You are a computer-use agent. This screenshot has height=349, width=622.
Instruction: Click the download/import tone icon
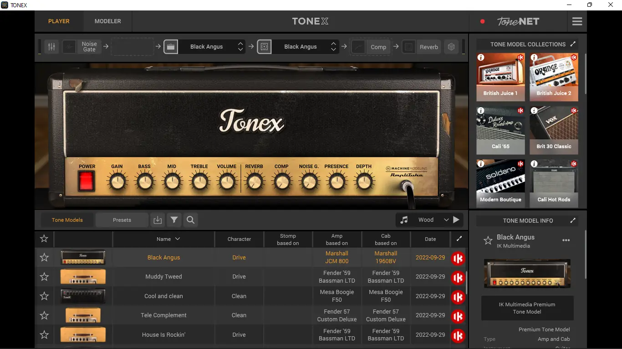(x=158, y=219)
